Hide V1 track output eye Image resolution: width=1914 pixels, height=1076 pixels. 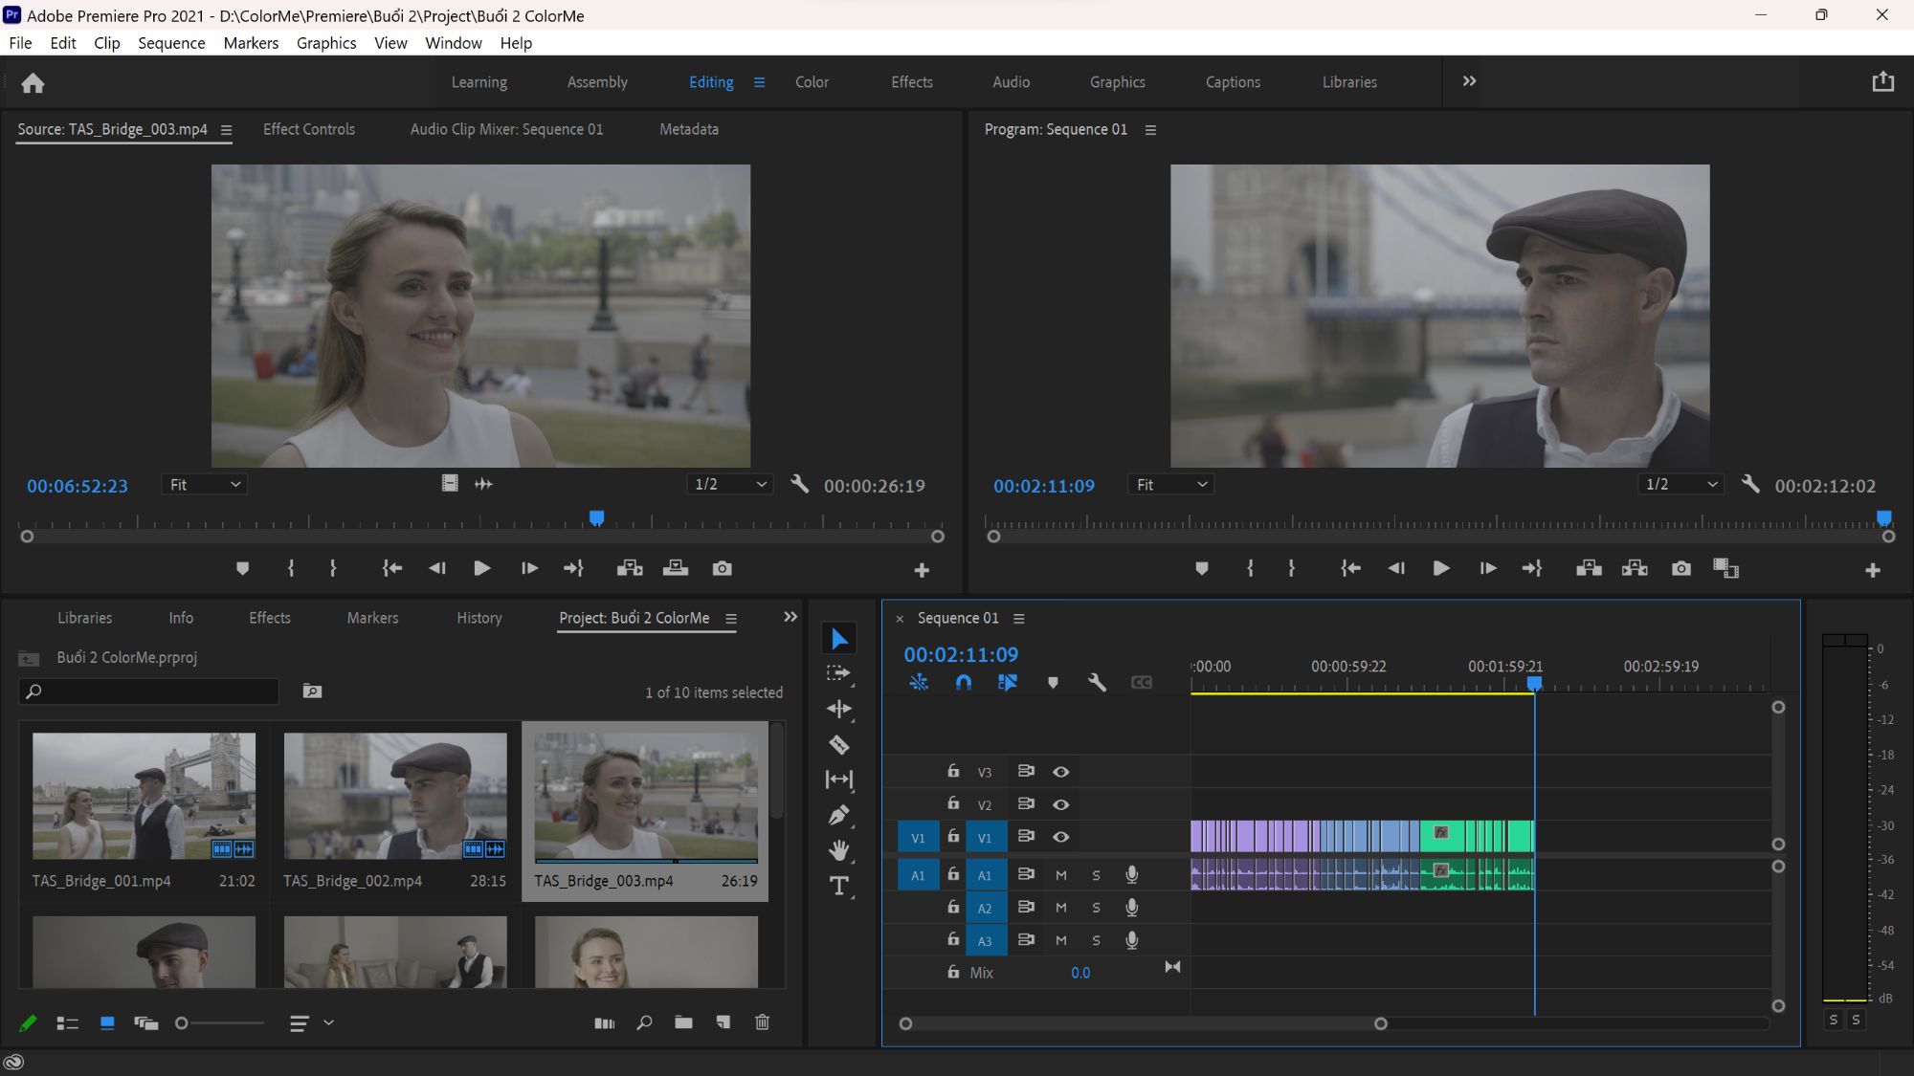[1060, 837]
